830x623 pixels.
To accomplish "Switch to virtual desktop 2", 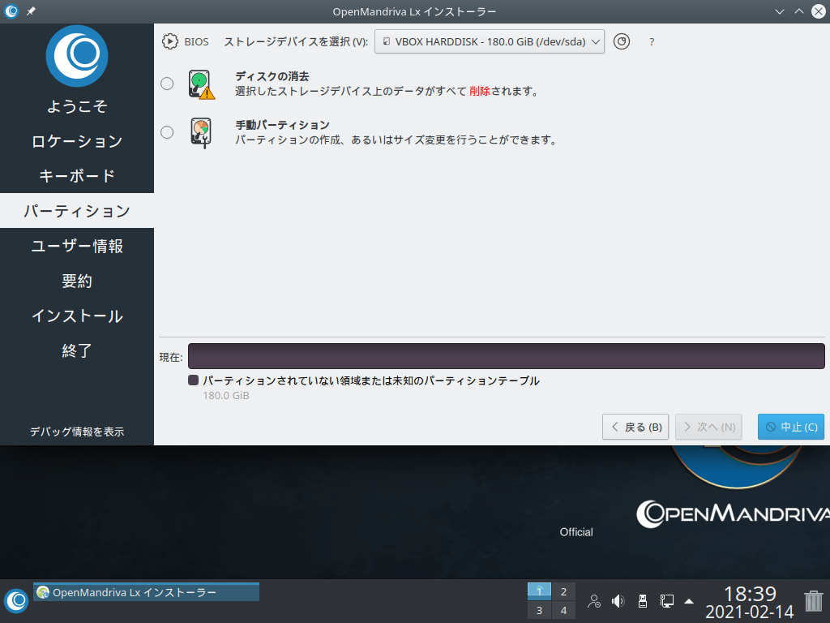I will (564, 591).
